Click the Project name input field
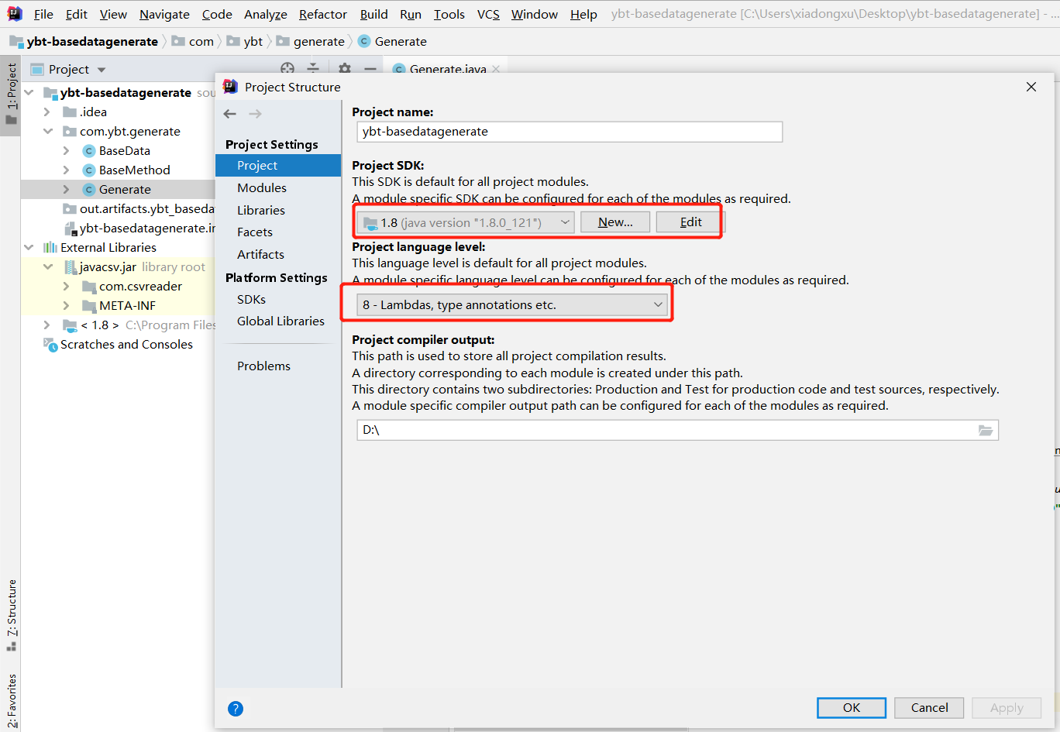This screenshot has width=1060, height=732. point(570,132)
